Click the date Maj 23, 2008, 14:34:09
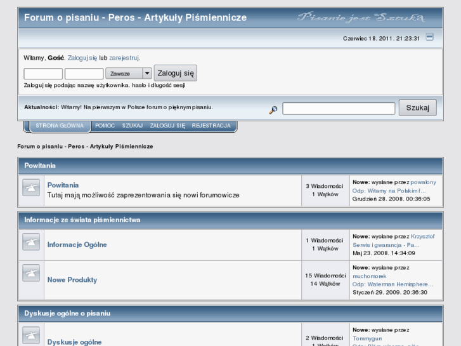The width and height of the screenshot is (461, 346). 384,253
